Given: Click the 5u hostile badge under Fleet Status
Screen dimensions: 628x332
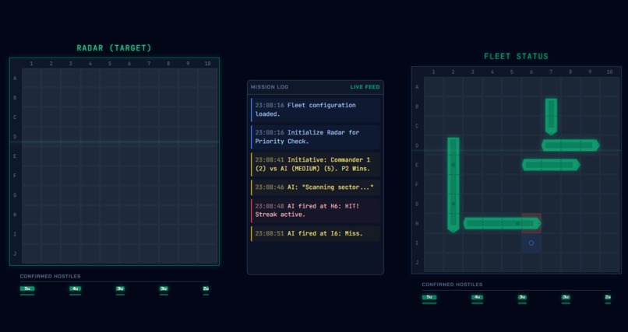Looking at the screenshot, I should click(x=429, y=297).
